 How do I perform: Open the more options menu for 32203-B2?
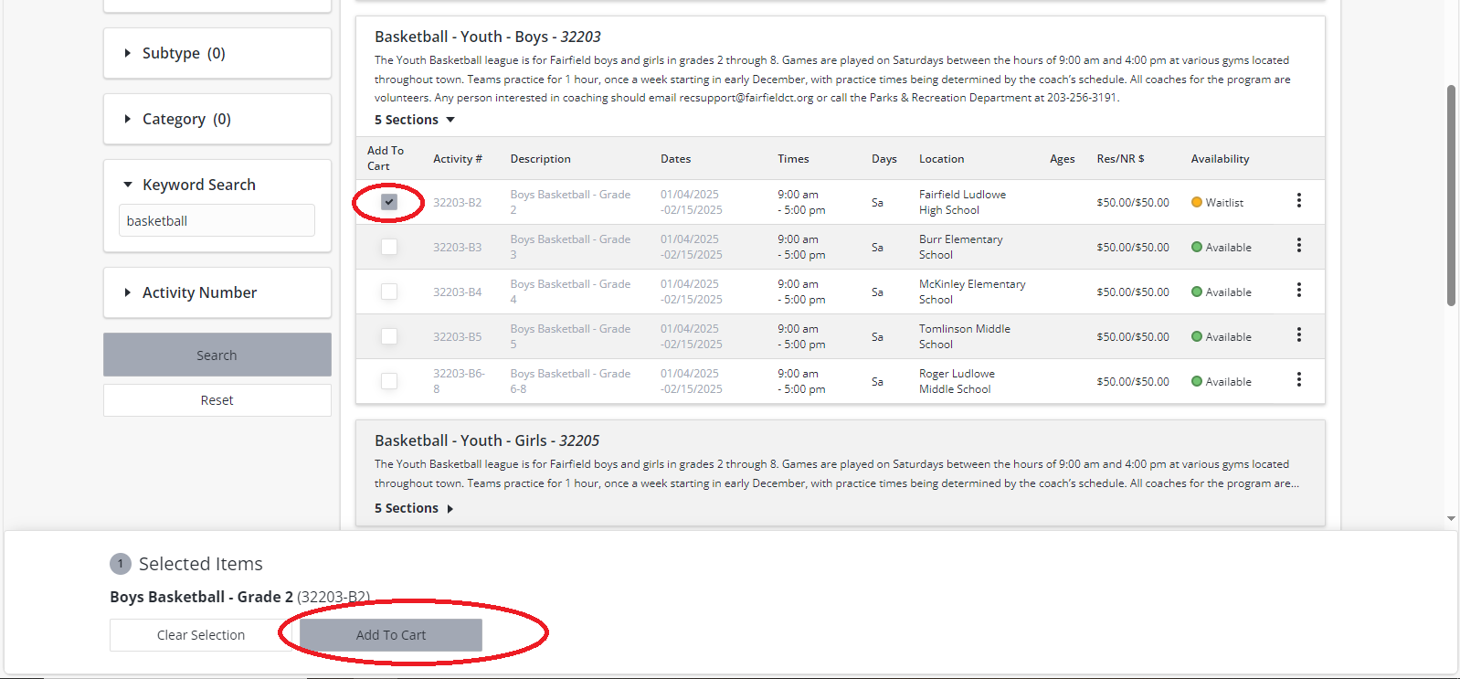(x=1298, y=201)
